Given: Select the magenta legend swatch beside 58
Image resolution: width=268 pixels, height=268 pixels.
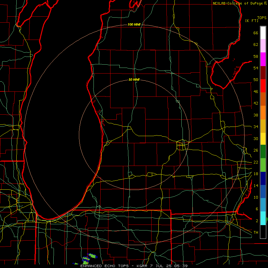Looking at the screenshot, I should click(263, 59).
